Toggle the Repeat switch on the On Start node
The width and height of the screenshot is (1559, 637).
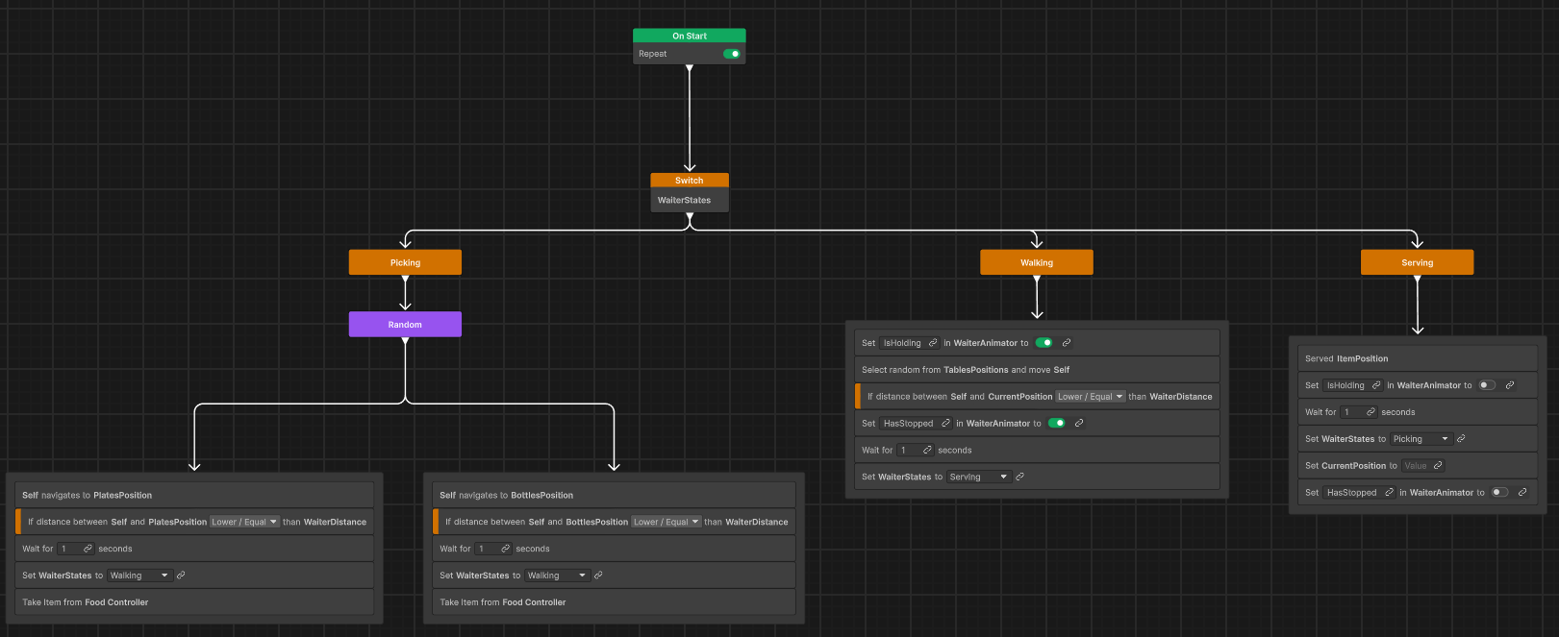(x=732, y=54)
